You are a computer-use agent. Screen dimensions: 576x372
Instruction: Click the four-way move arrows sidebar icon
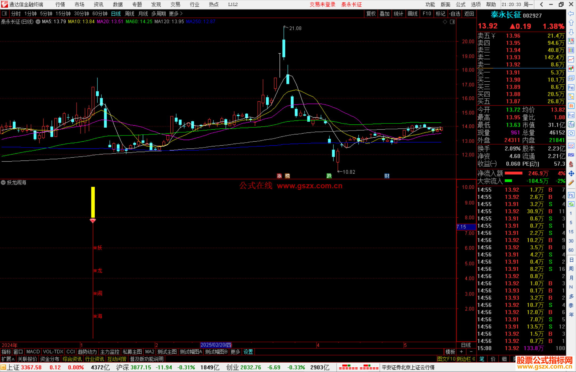click(571, 174)
